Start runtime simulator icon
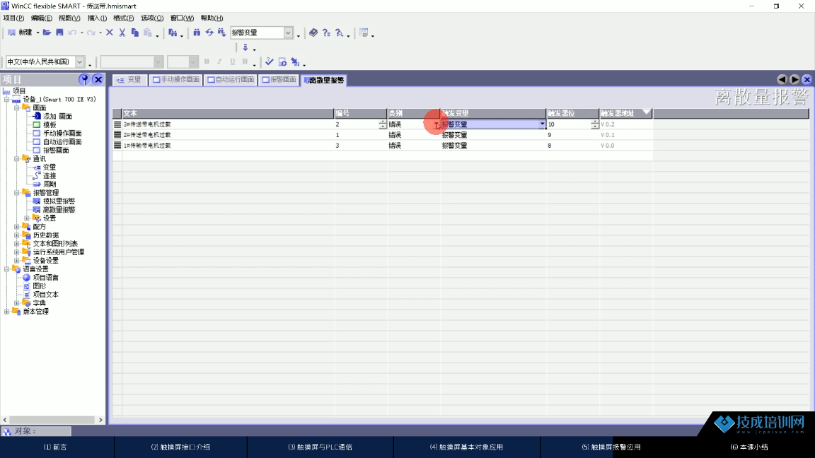Image resolution: width=815 pixels, height=458 pixels. (x=282, y=61)
